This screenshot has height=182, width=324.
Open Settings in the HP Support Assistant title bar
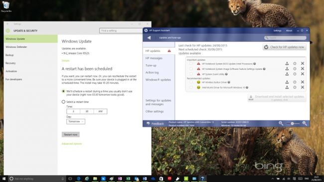(277, 30)
